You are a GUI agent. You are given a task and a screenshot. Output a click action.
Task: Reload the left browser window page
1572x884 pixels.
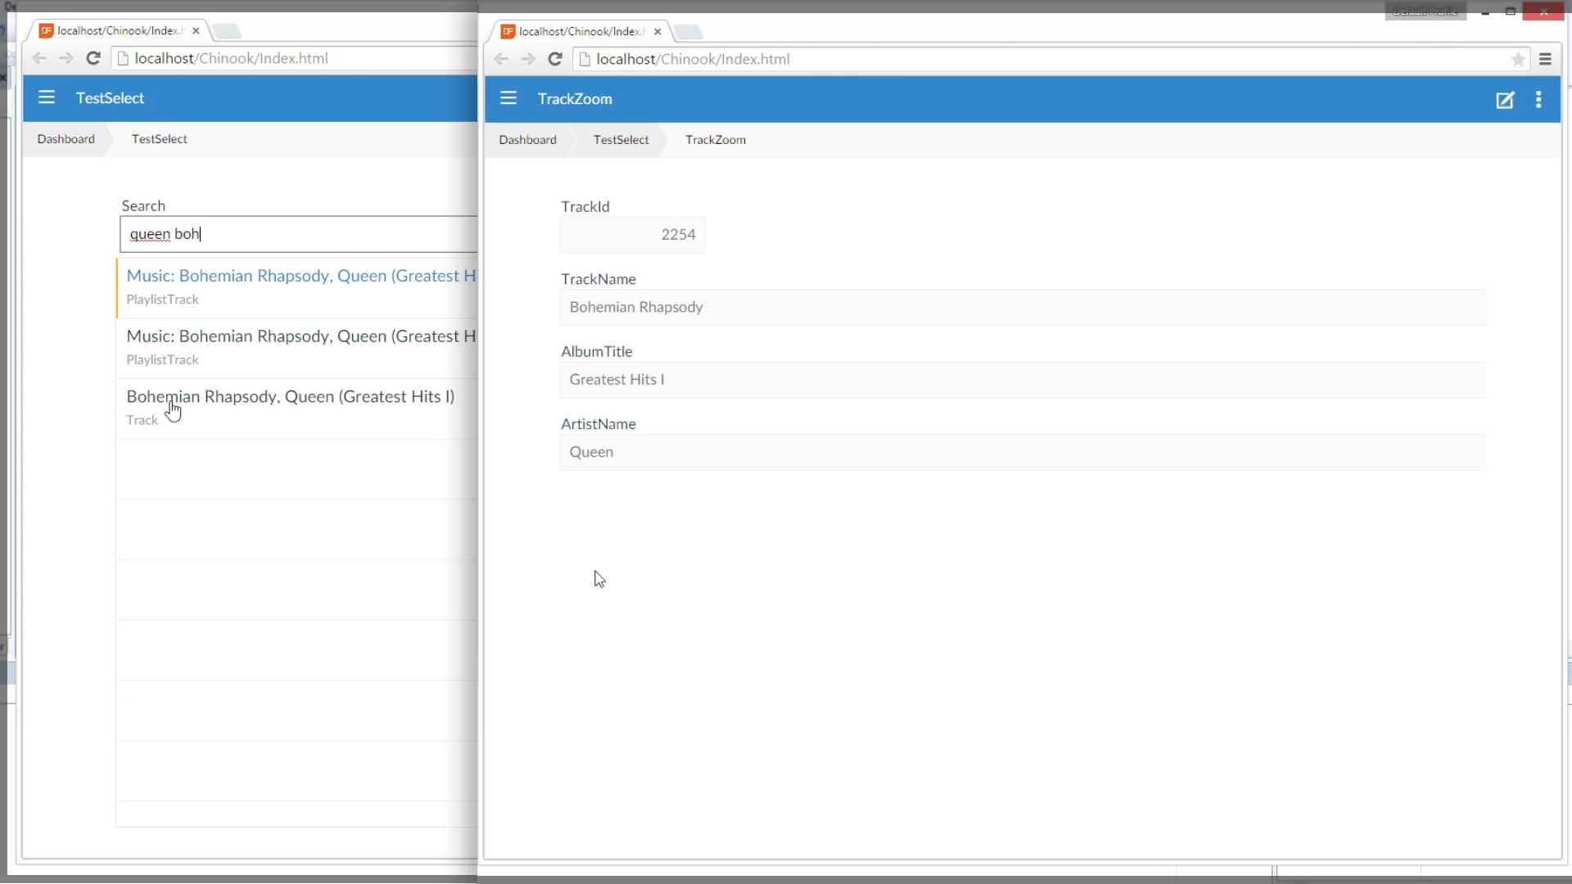[93, 58]
